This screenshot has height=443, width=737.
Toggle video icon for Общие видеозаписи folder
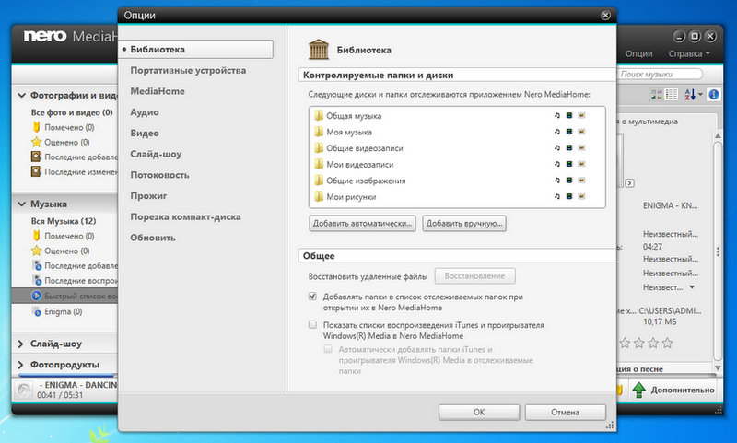coord(569,148)
